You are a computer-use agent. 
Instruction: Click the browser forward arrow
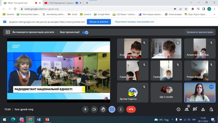[x=10, y=9]
